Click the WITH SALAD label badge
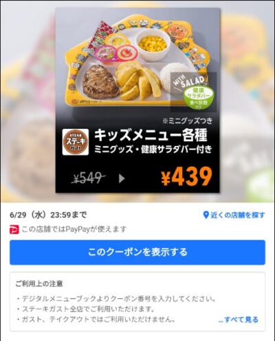 coord(188,82)
